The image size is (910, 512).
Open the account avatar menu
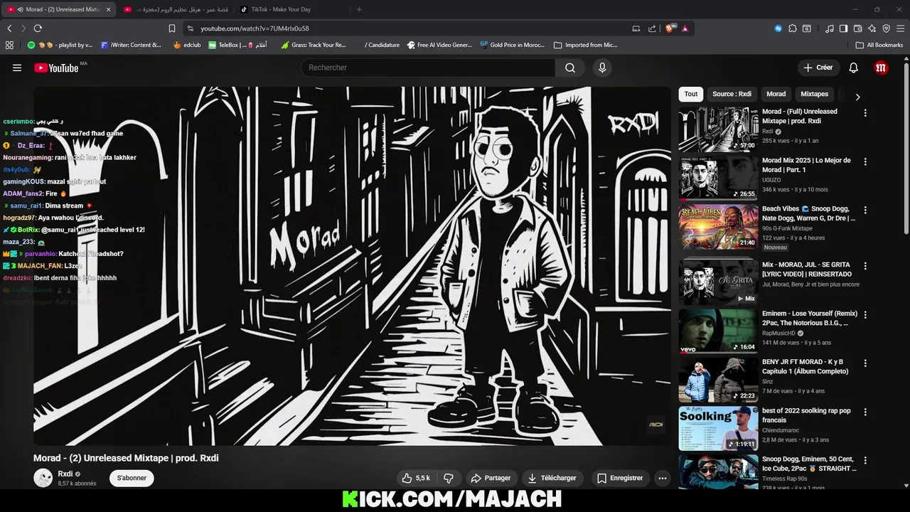[881, 68]
